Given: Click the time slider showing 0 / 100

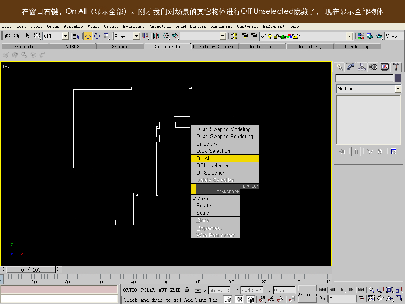Looking at the screenshot, I should [x=31, y=270].
